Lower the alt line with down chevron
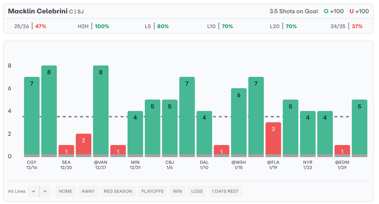379x204 pixels. point(45,191)
